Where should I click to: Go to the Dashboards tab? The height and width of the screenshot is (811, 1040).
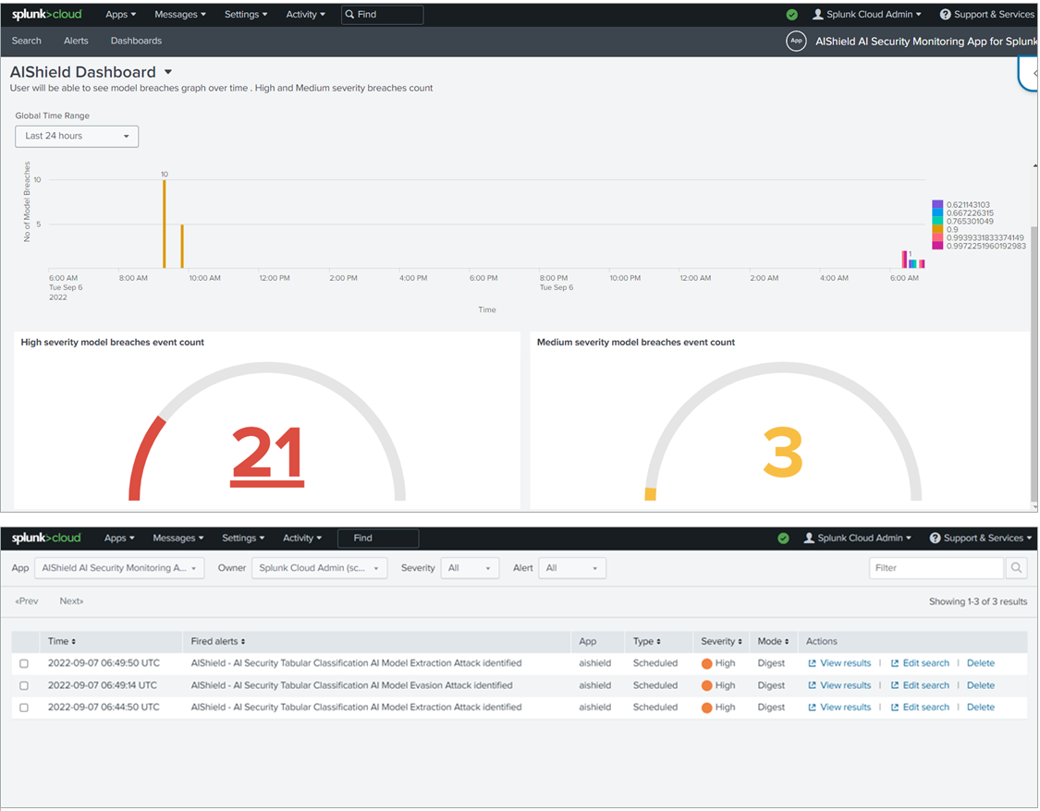click(x=136, y=41)
